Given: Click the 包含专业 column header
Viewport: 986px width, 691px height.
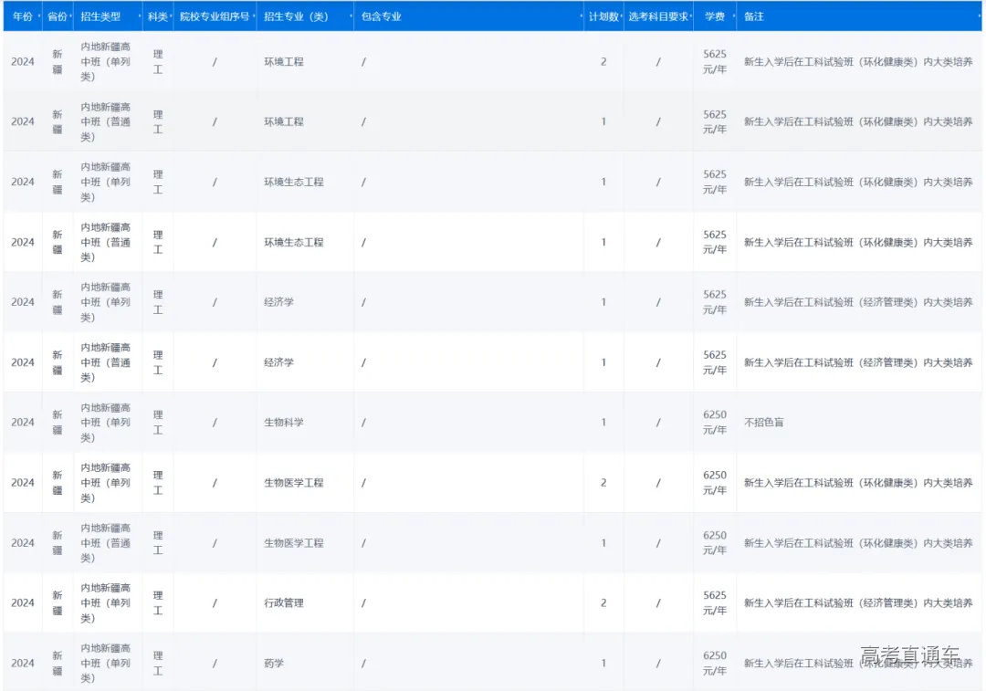Looking at the screenshot, I should (381, 16).
